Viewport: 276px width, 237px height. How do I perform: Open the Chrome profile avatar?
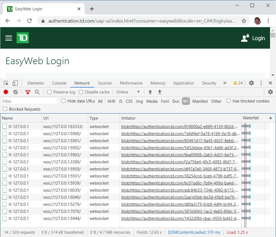[258, 21]
